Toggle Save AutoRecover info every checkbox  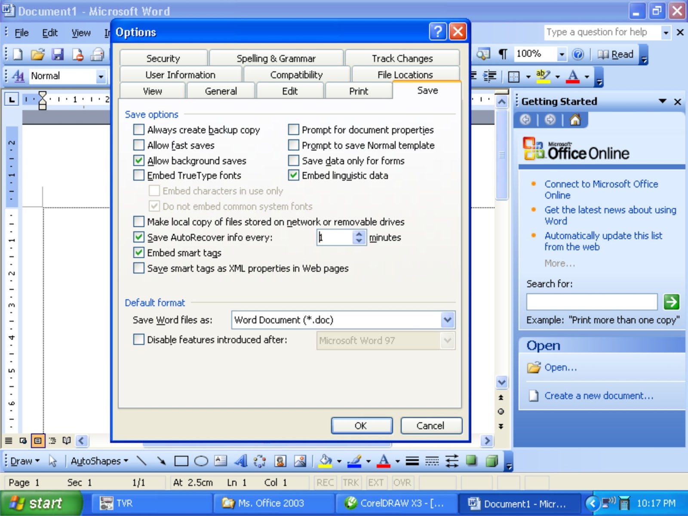(x=139, y=237)
